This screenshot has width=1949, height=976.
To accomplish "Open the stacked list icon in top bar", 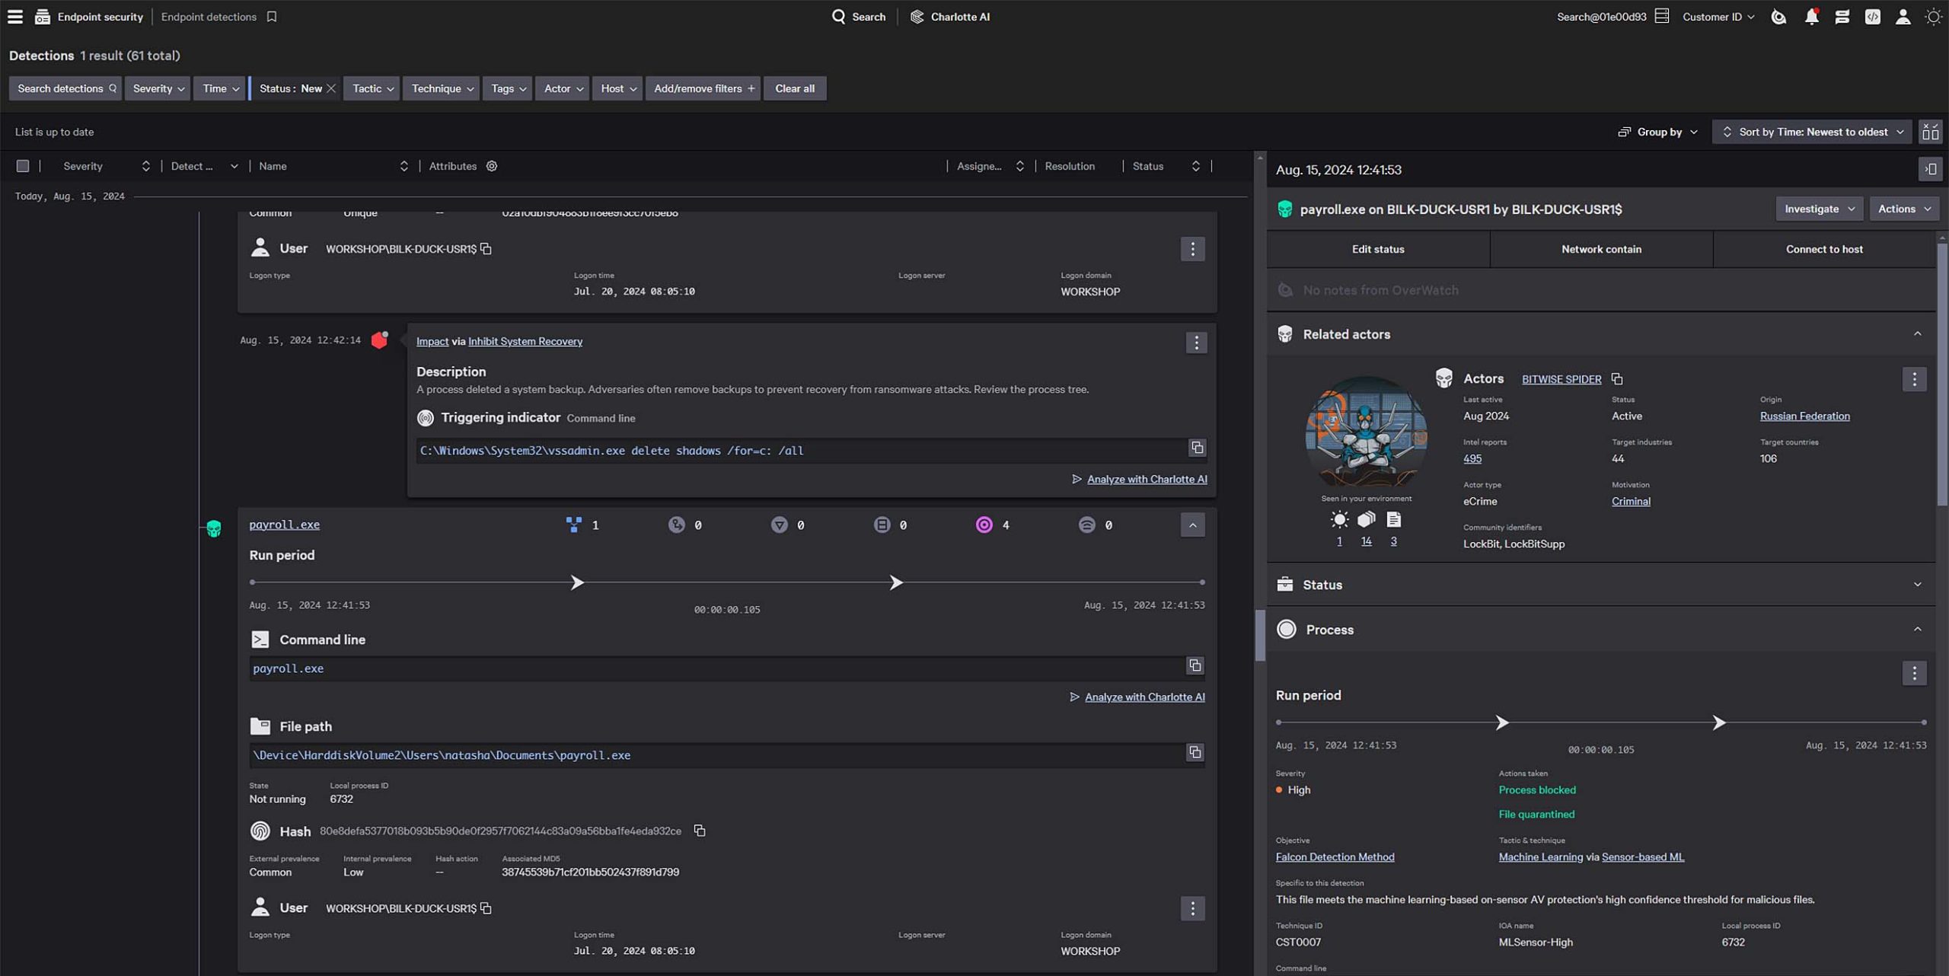I will (1842, 17).
